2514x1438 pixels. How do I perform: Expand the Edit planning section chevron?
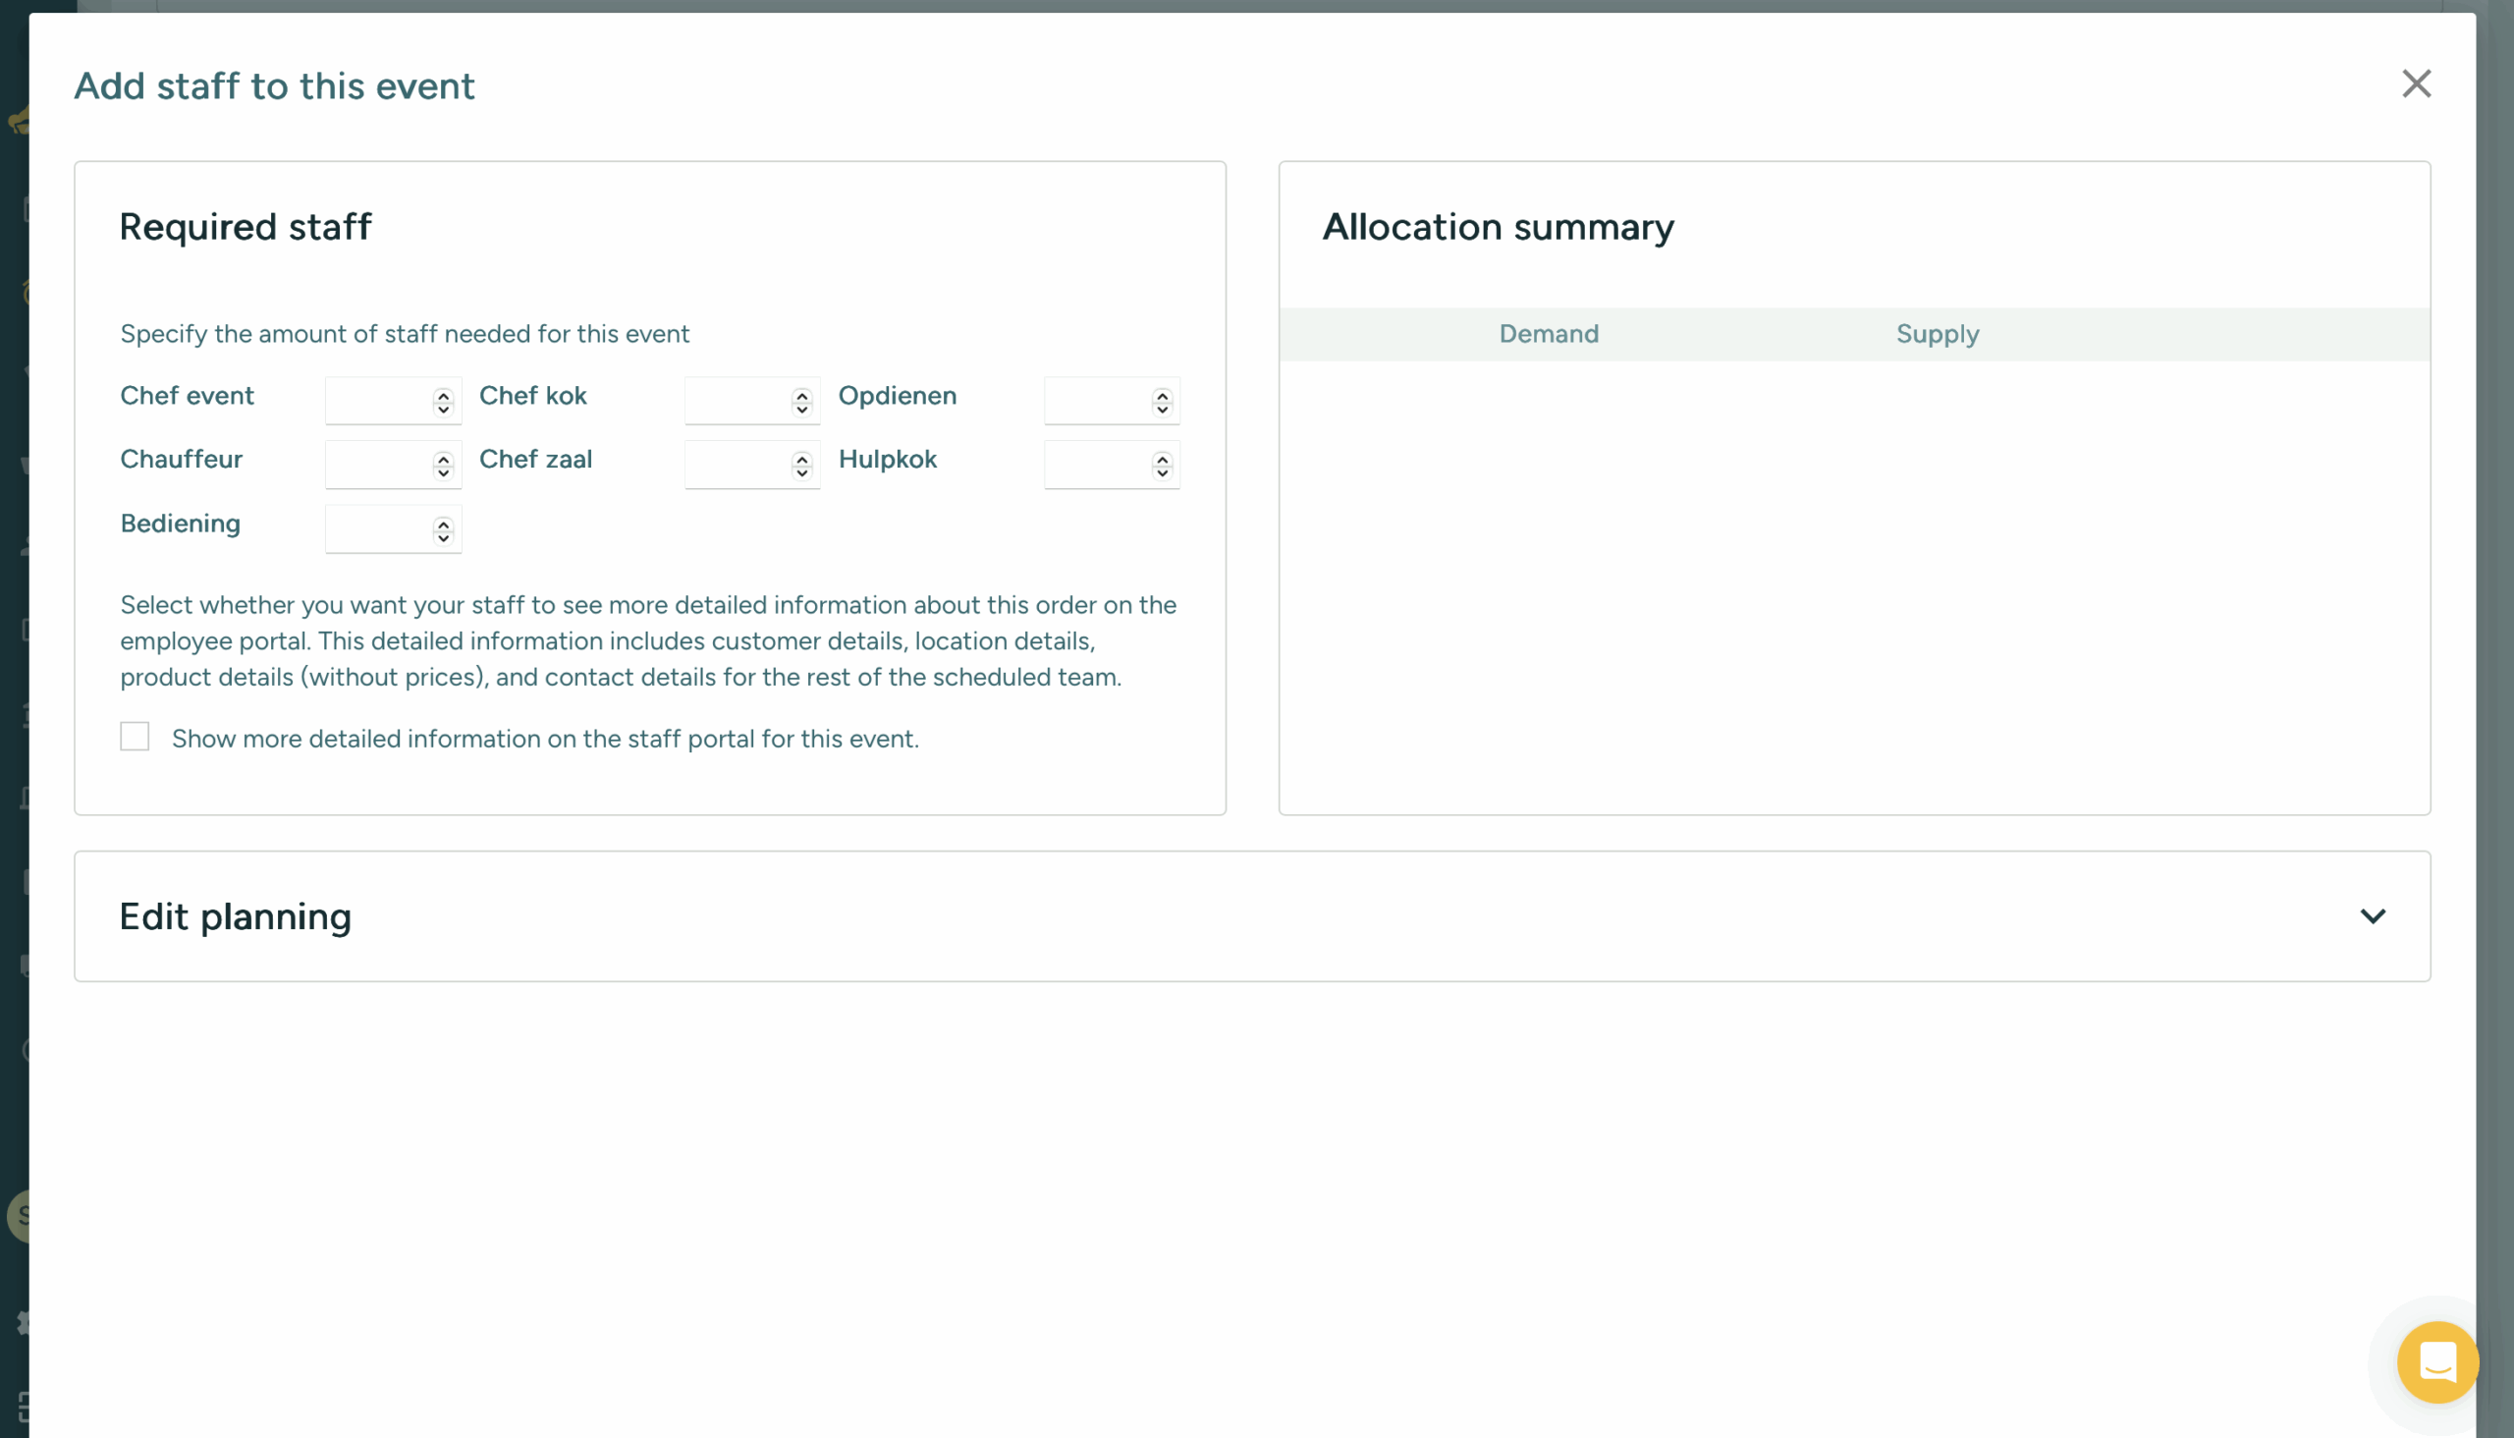tap(2372, 916)
